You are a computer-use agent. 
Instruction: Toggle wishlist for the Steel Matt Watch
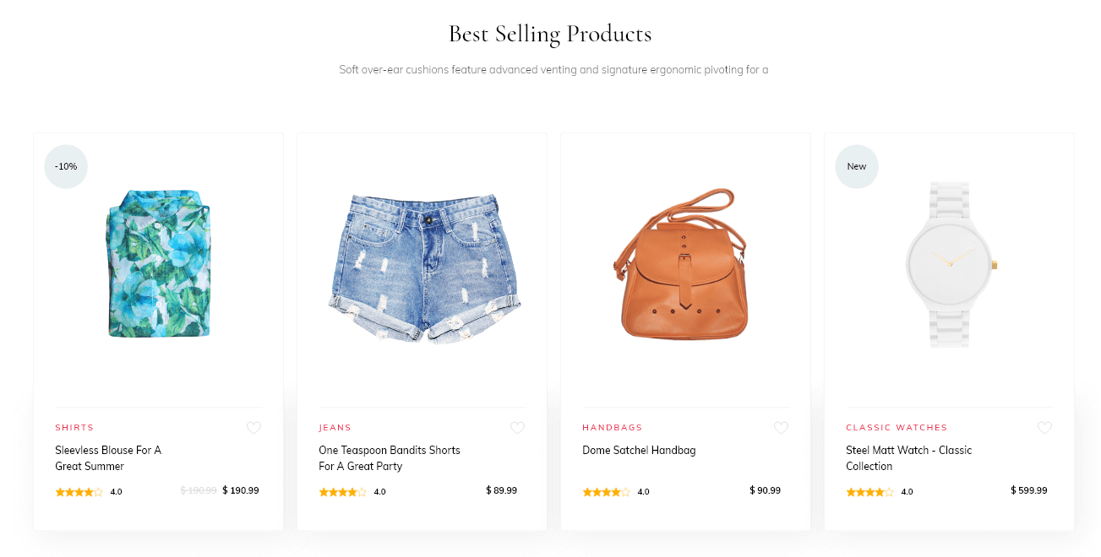(x=1044, y=428)
